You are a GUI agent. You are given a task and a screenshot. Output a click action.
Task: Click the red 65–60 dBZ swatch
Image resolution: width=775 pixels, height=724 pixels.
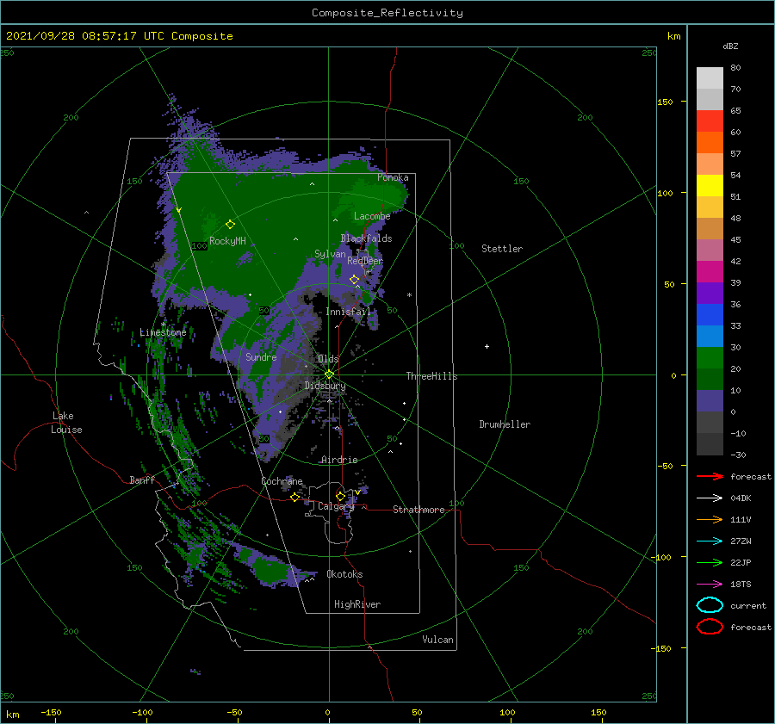tap(710, 121)
